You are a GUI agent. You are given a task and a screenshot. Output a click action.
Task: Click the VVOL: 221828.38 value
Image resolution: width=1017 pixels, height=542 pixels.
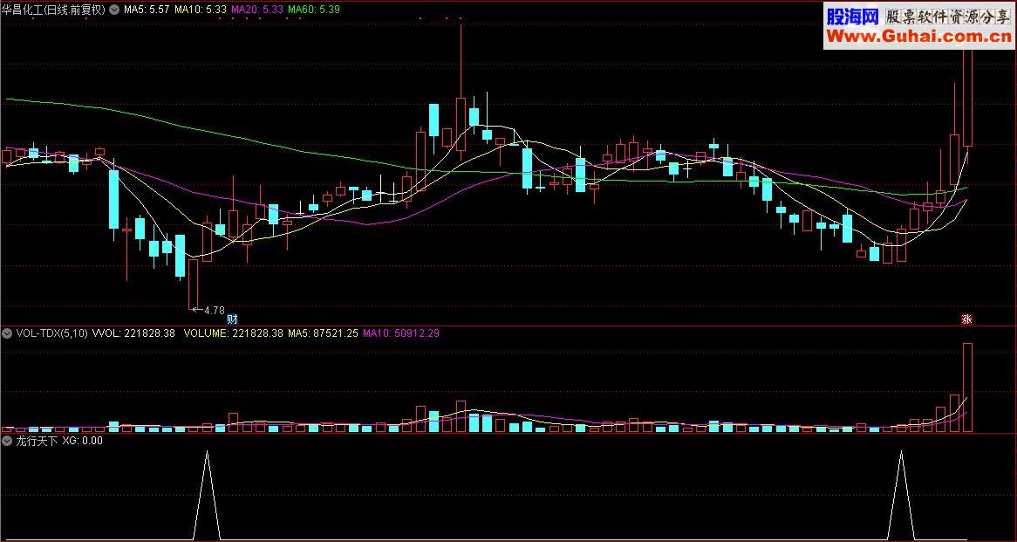pyautogui.click(x=134, y=333)
